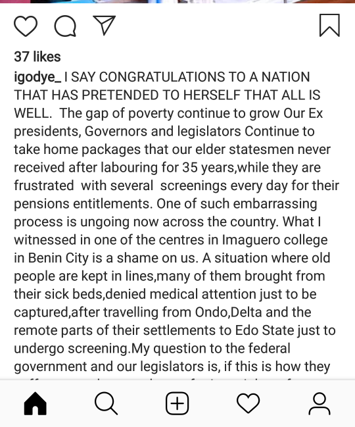Create new post with plus icon
The width and height of the screenshot is (355, 427).
(177, 403)
